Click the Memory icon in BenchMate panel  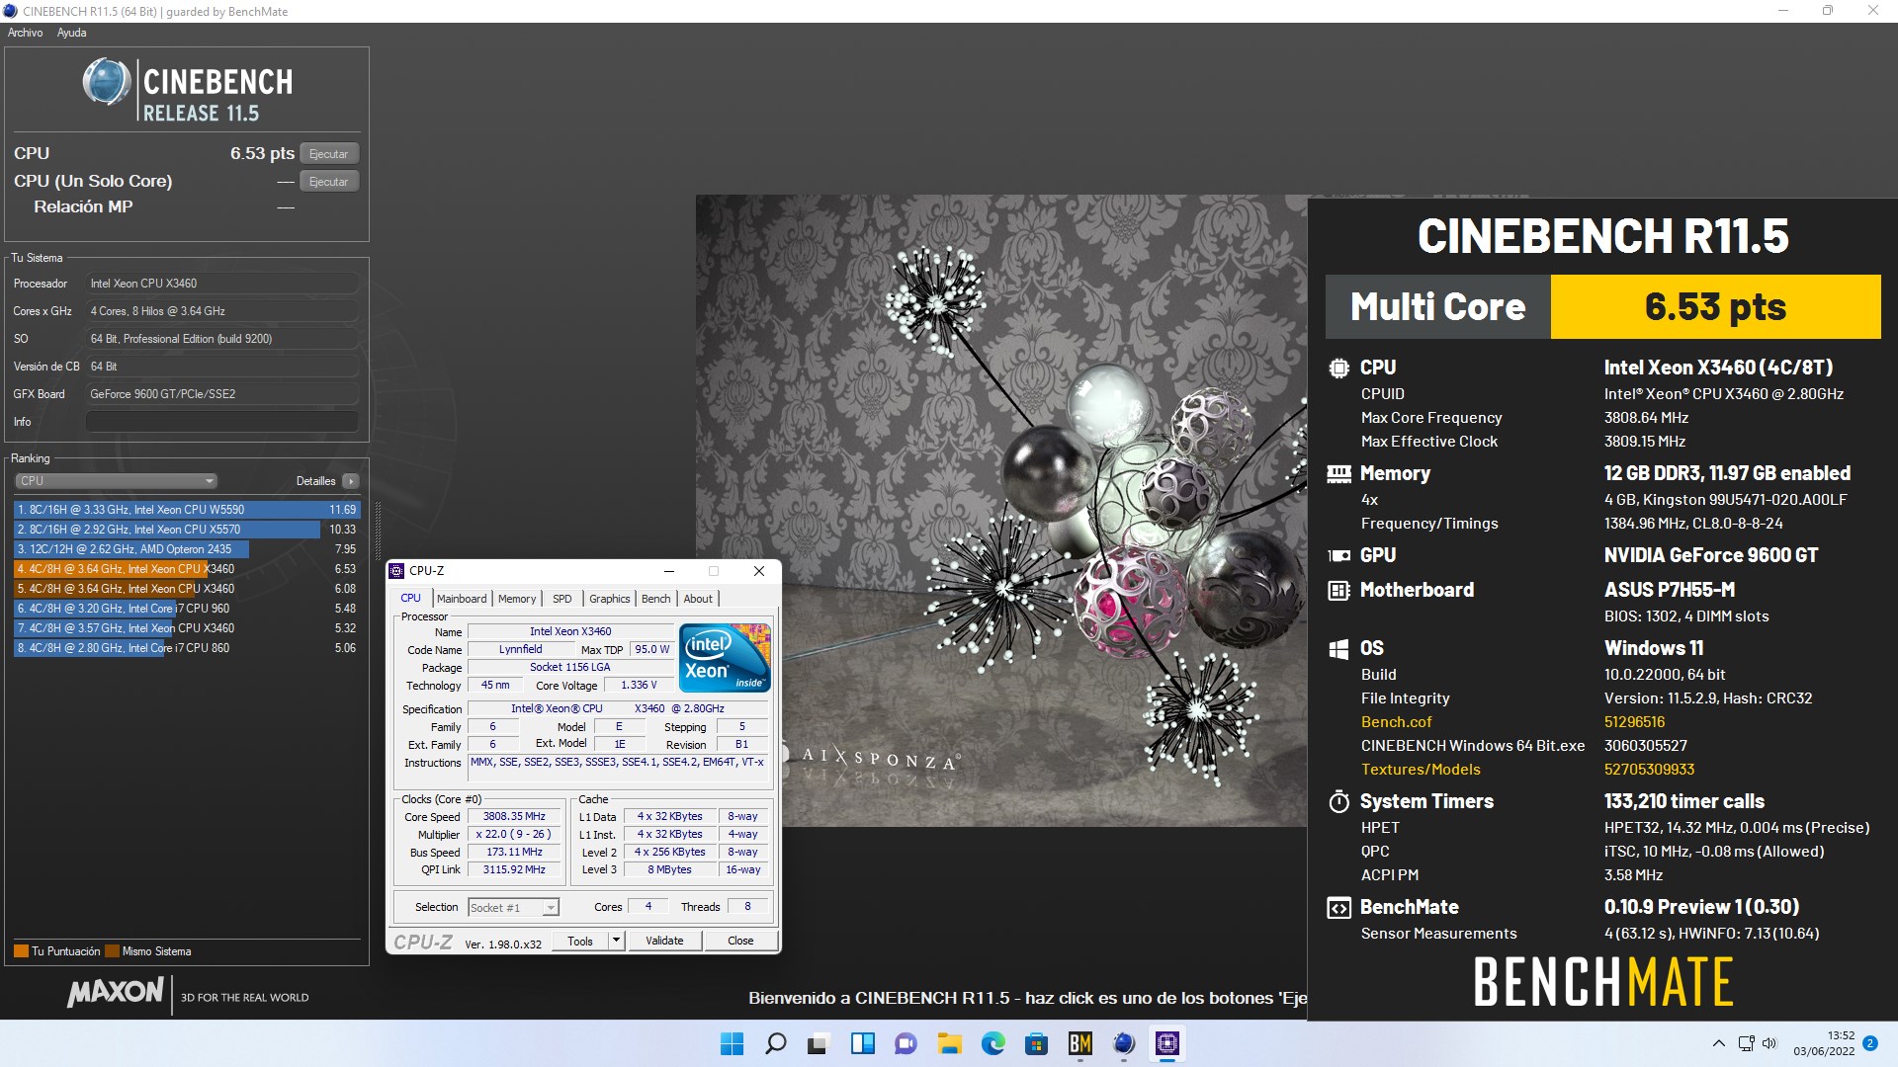pyautogui.click(x=1338, y=474)
